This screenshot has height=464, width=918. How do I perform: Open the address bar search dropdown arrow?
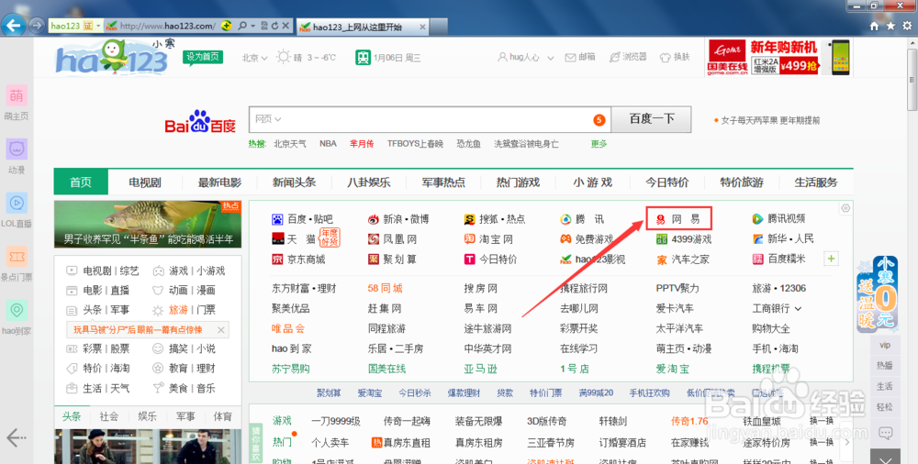(252, 26)
